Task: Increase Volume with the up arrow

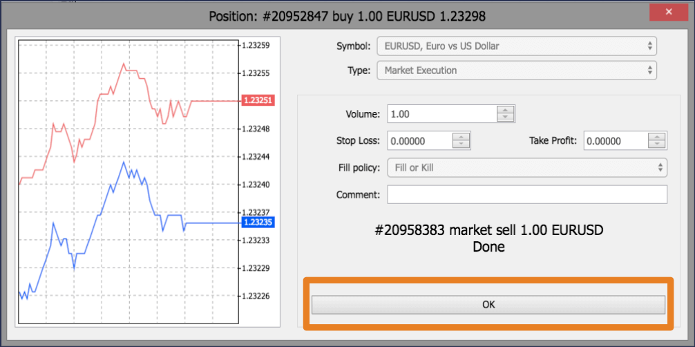Action: (x=506, y=110)
